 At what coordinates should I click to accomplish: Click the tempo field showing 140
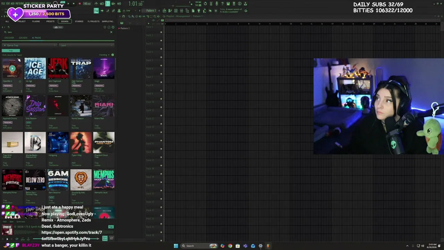tap(87, 4)
